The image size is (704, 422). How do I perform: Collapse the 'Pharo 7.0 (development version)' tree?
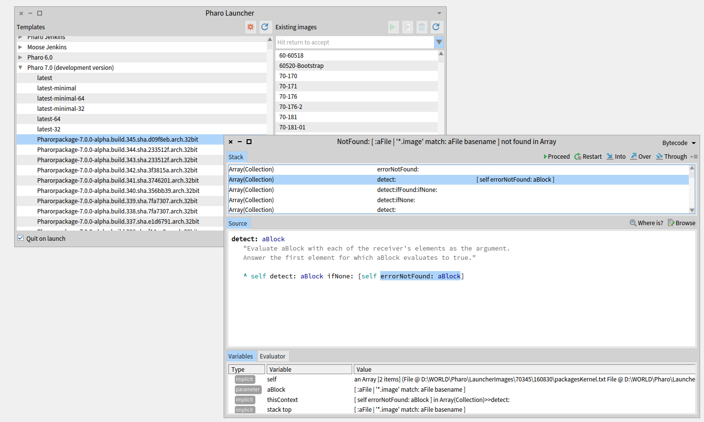point(20,67)
